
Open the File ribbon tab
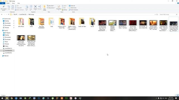(3, 3)
